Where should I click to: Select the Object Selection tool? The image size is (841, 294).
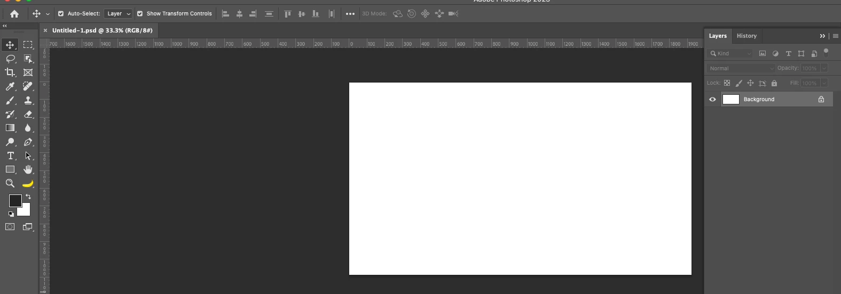point(28,59)
